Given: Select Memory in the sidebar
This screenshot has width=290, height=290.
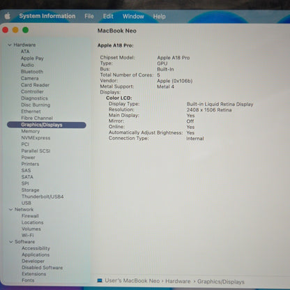Looking at the screenshot, I should (31, 131).
